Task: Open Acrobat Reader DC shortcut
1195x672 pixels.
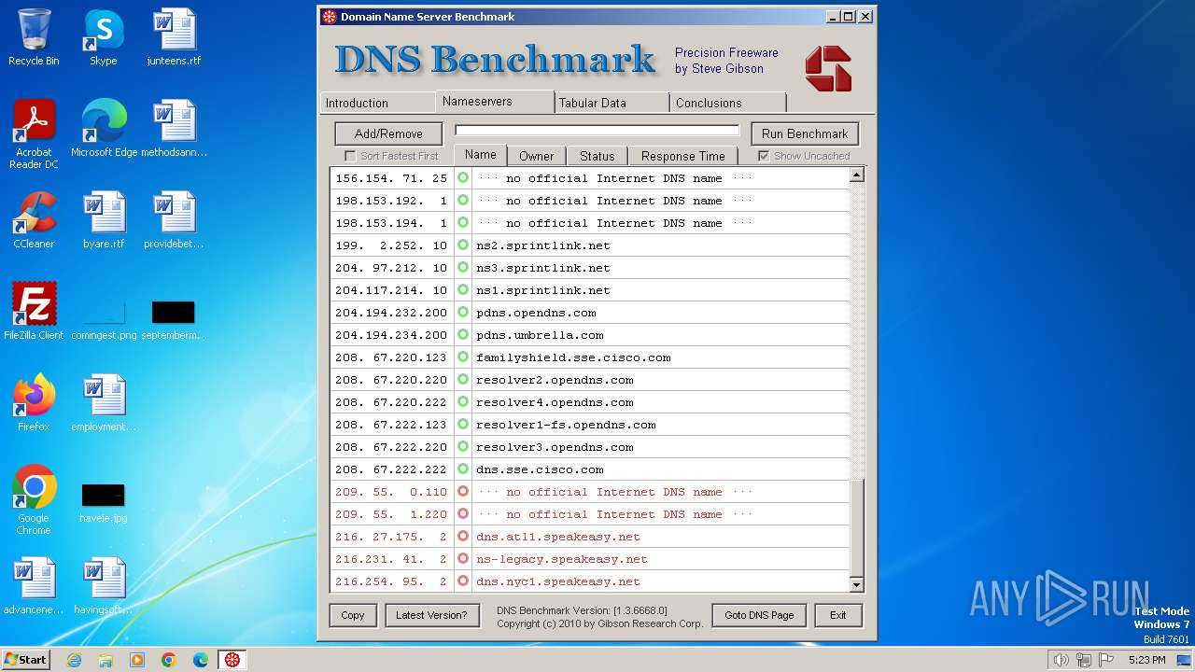Action: coord(34,135)
